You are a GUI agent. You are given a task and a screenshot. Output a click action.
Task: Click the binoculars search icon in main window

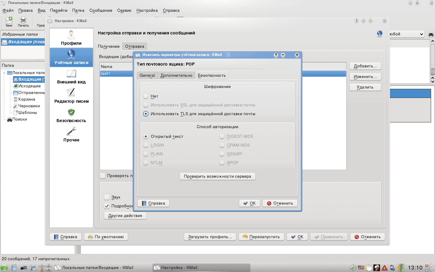click(x=431, y=34)
